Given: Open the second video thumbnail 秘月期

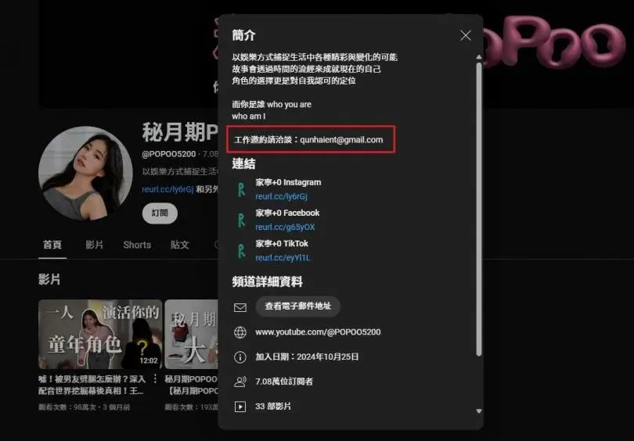Looking at the screenshot, I should [x=191, y=334].
